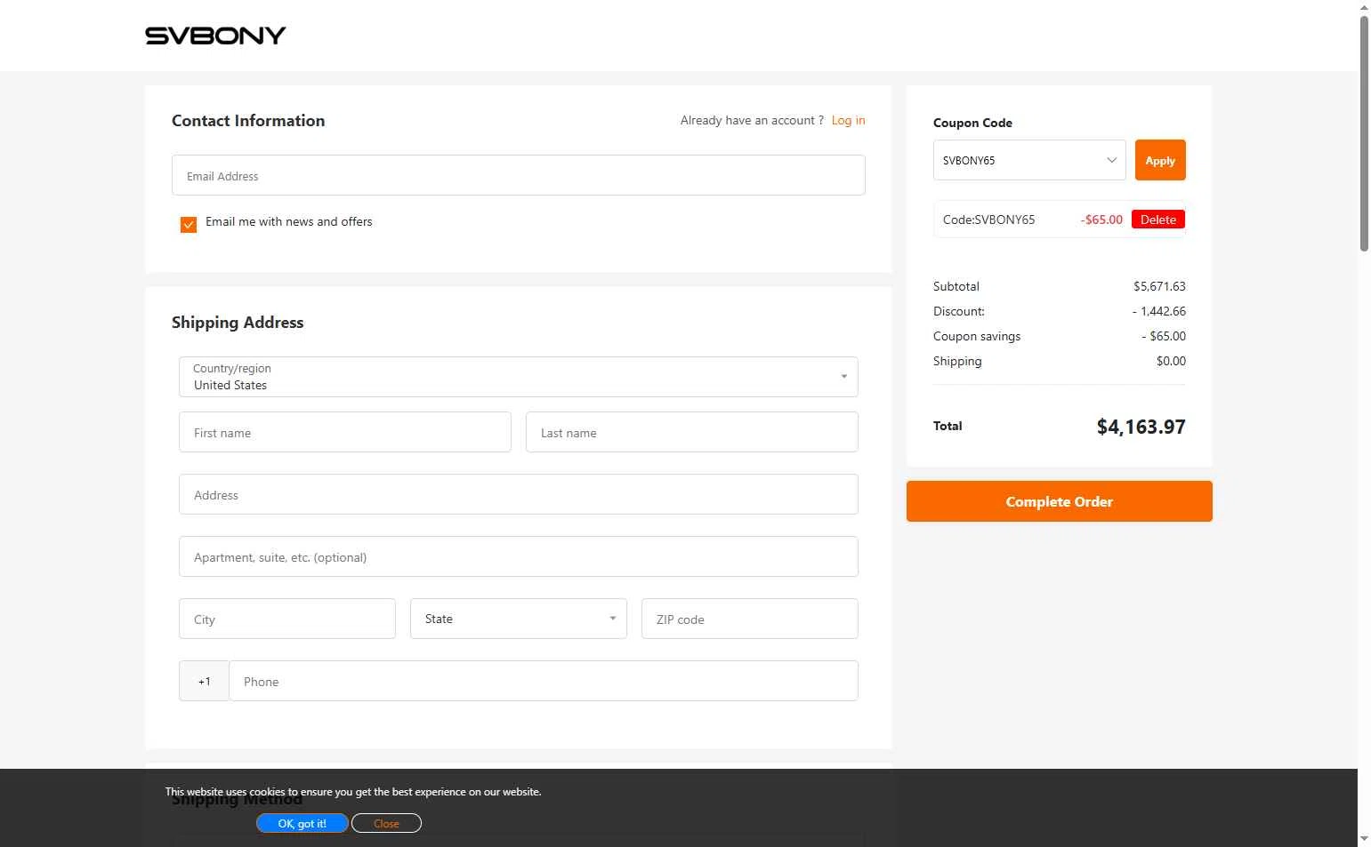Click the red -$65.00 coupon amount
Image resolution: width=1371 pixels, height=847 pixels.
[x=1101, y=220]
